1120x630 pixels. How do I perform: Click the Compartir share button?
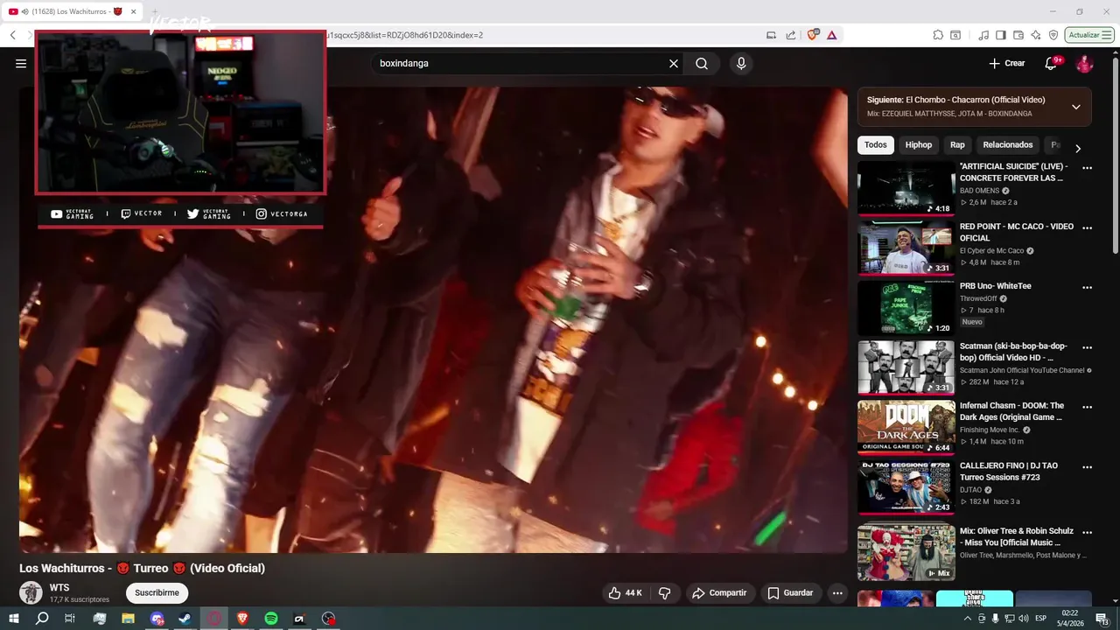(719, 593)
